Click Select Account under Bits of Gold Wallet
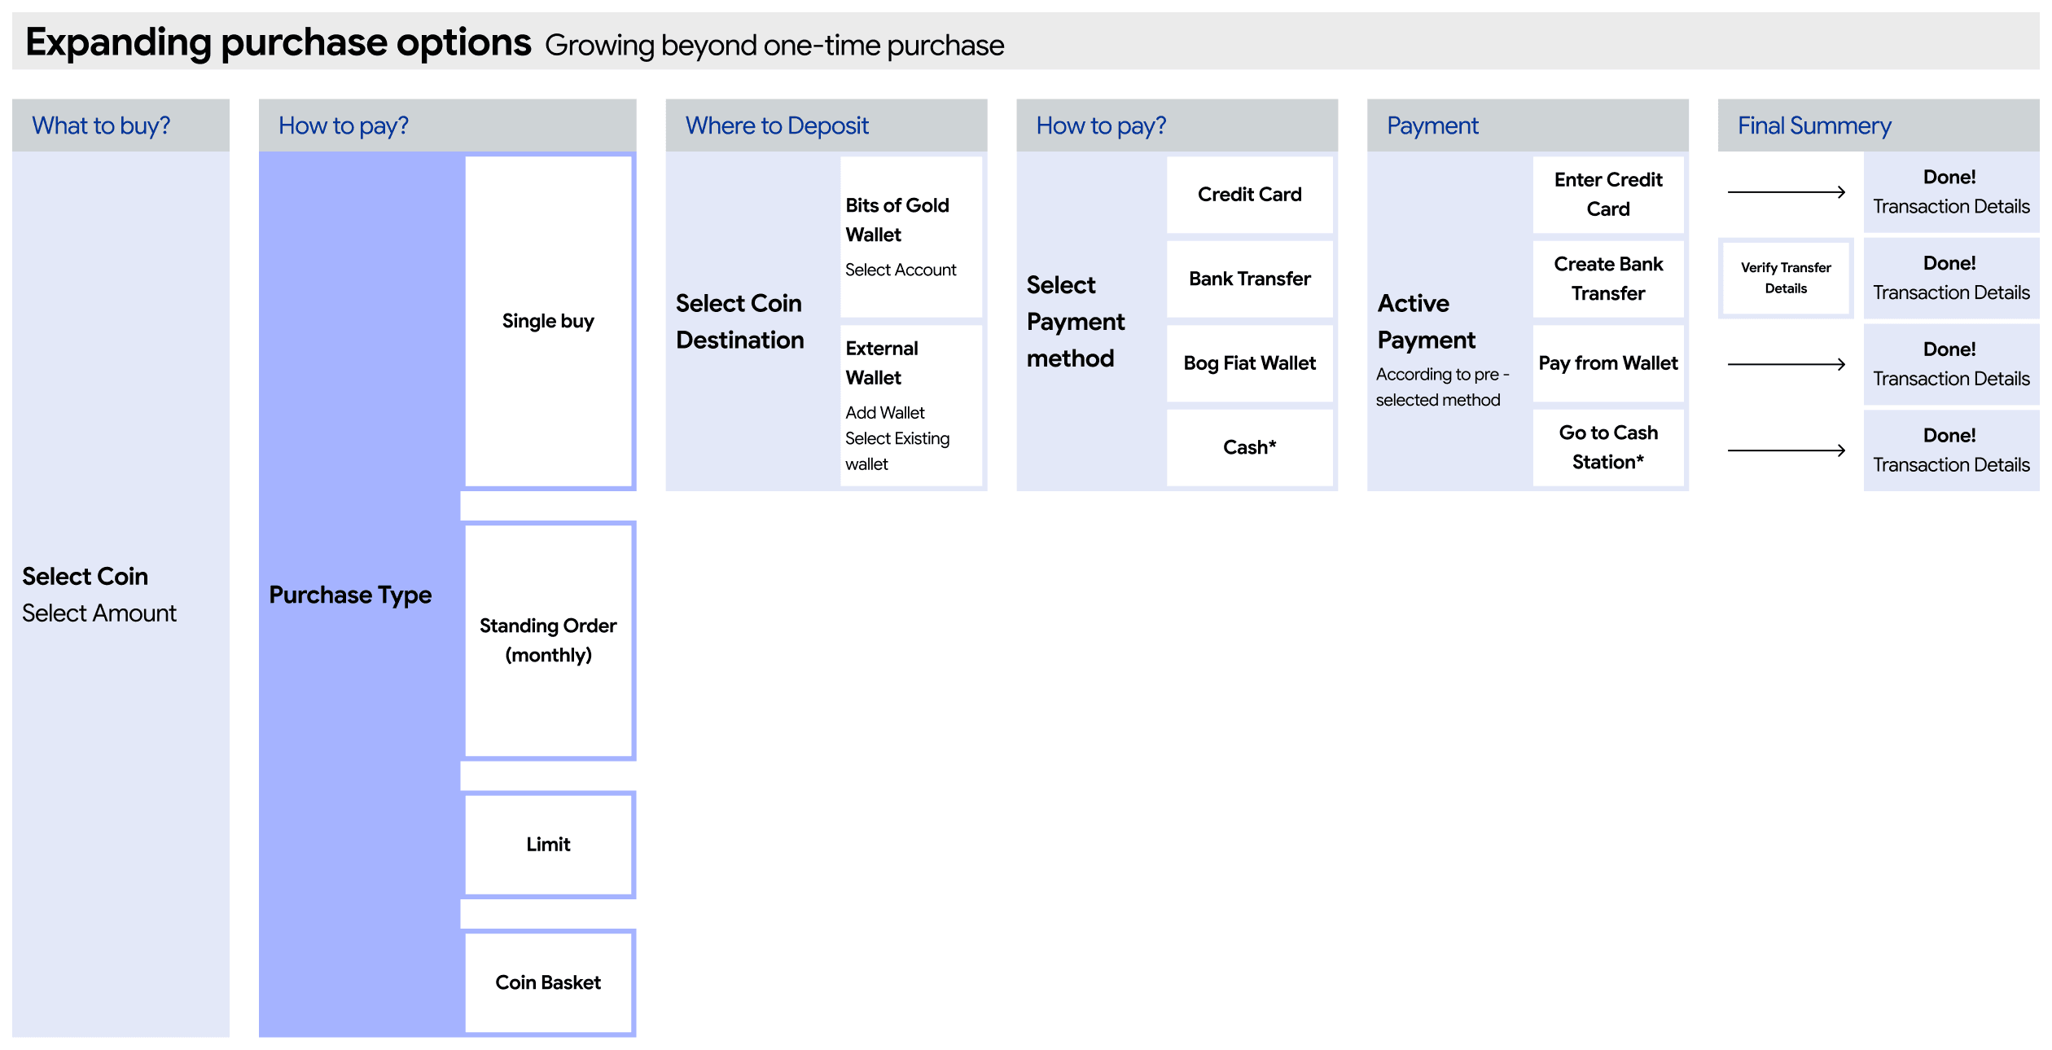The width and height of the screenshot is (2052, 1050). point(901,270)
